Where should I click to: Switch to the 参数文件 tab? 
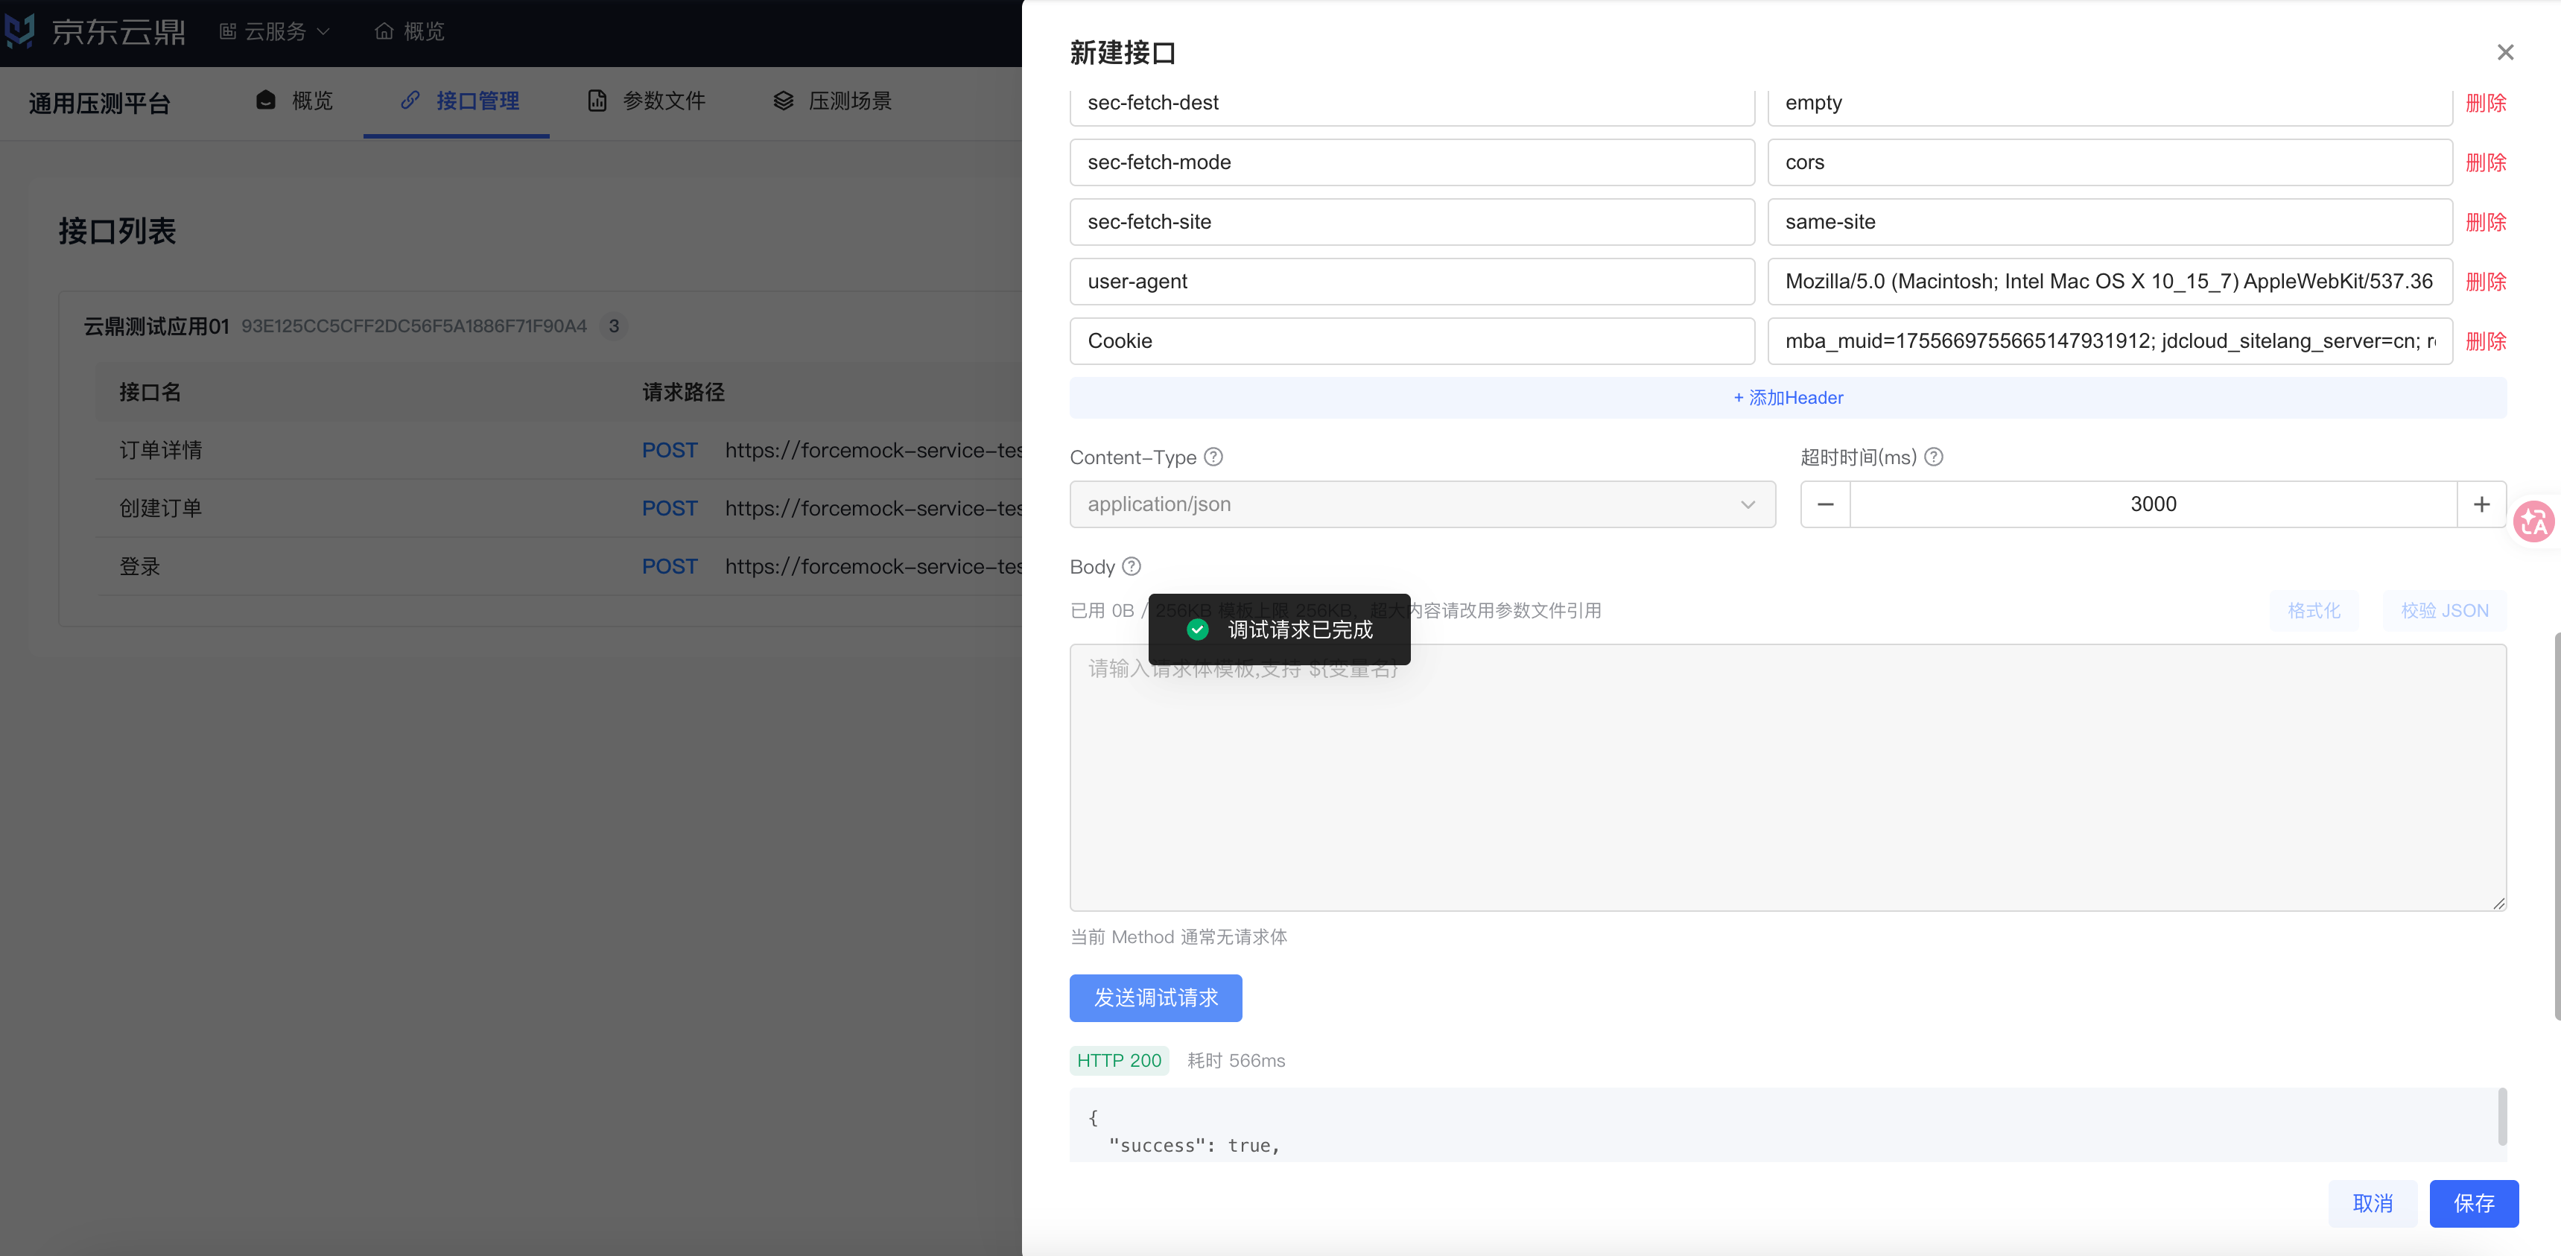point(647,101)
